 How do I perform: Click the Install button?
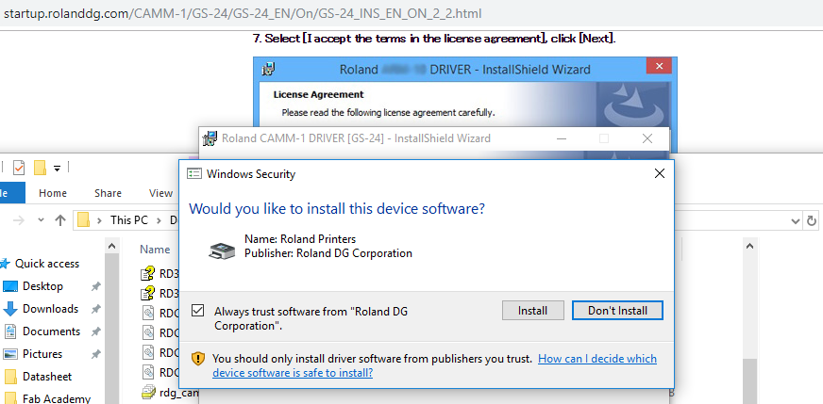point(532,311)
